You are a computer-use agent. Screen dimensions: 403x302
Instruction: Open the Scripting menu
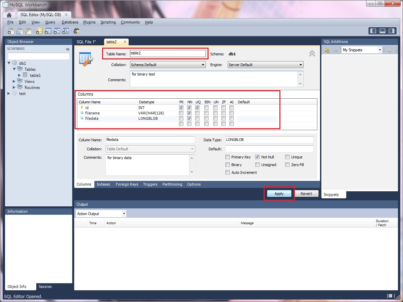(x=108, y=22)
